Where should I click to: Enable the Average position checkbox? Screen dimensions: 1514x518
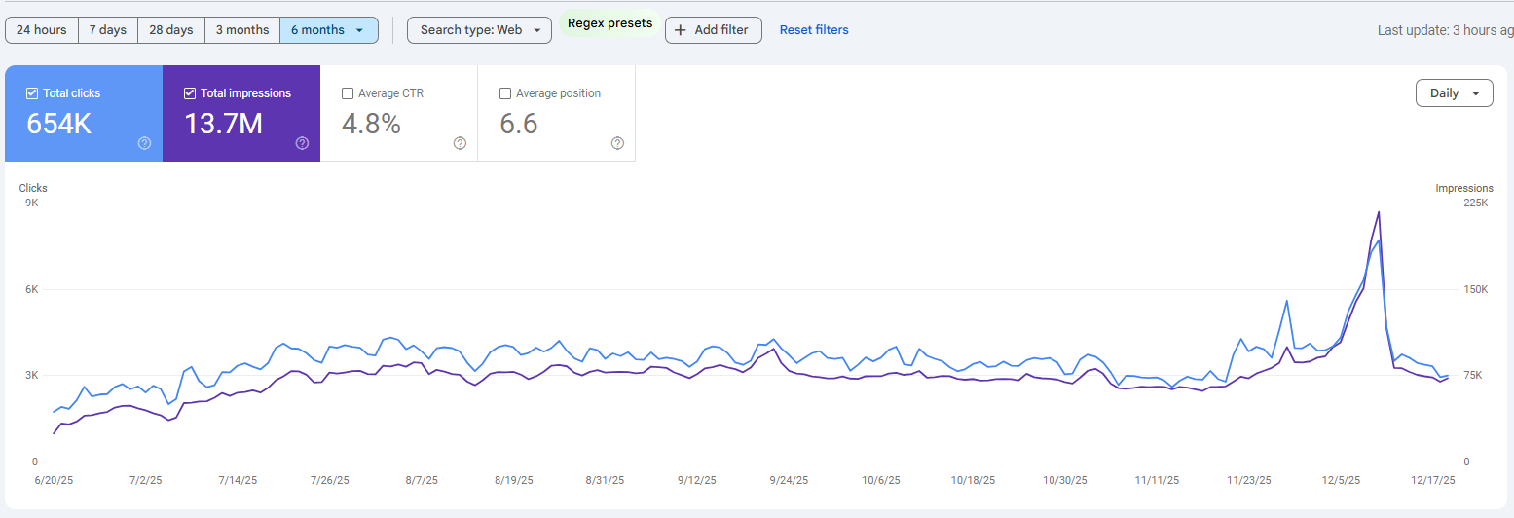click(x=505, y=93)
